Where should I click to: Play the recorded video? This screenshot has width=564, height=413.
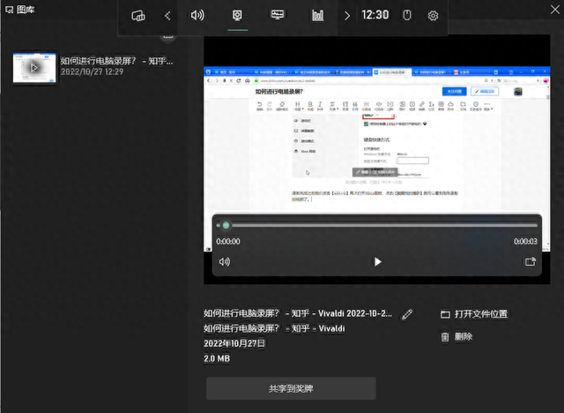pos(377,262)
